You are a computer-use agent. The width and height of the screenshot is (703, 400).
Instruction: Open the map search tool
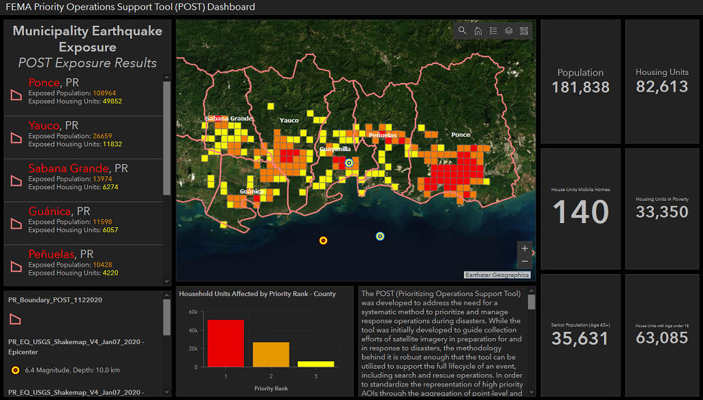[x=463, y=31]
